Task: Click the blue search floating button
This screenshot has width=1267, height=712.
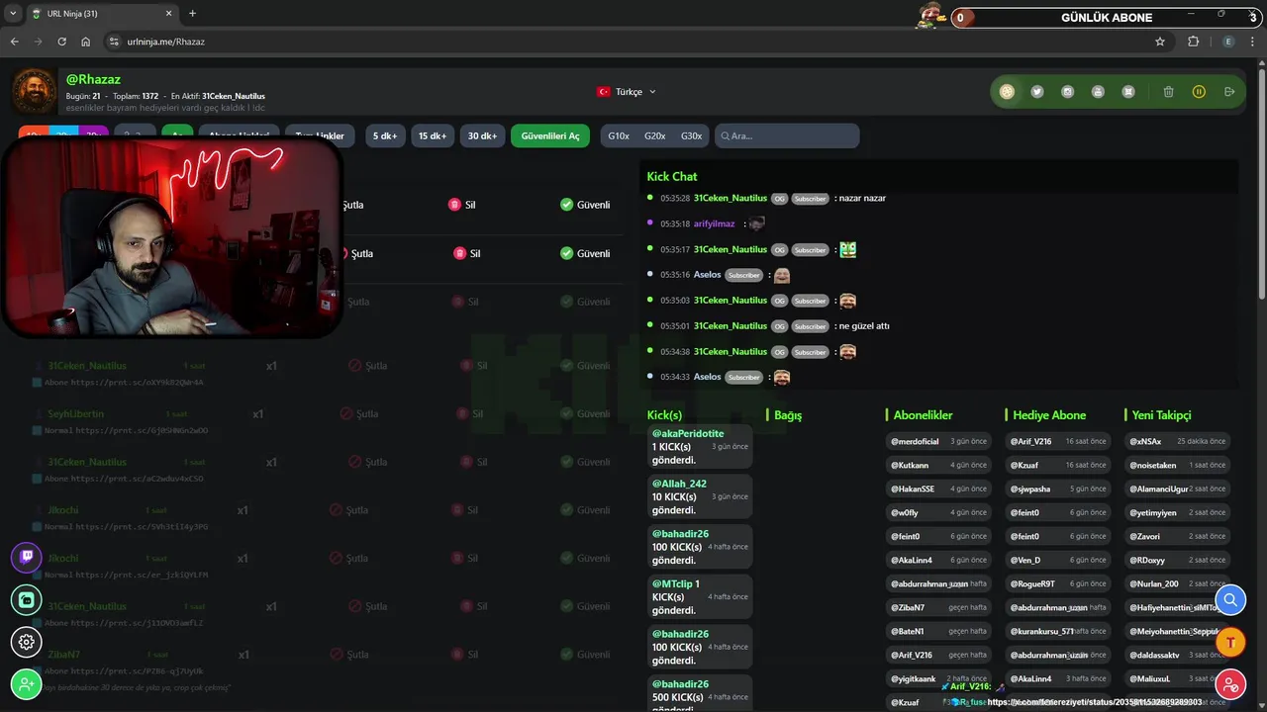Action: [x=1230, y=599]
